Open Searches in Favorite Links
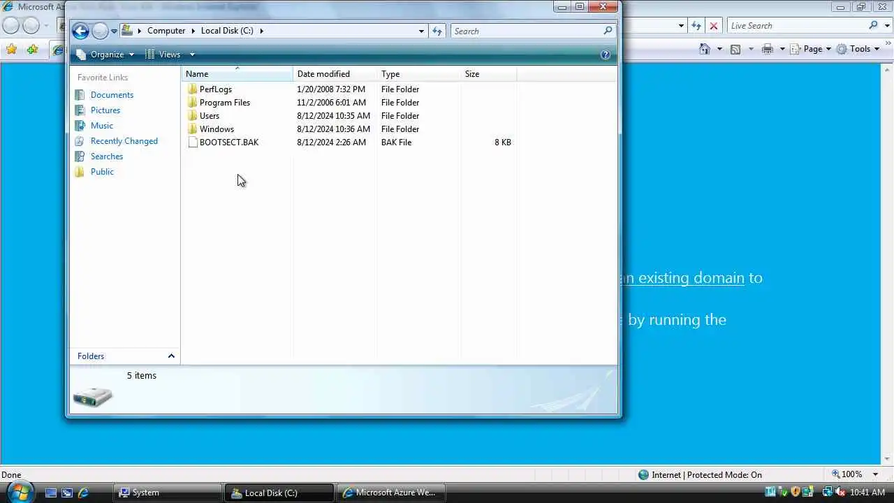Viewport: 894px width, 503px height. [x=107, y=156]
